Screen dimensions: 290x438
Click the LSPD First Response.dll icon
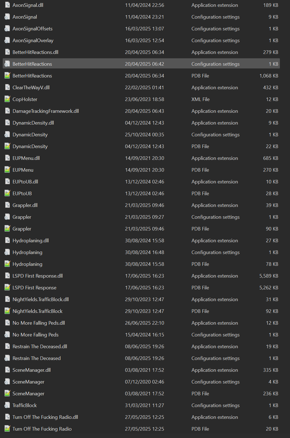tap(7, 276)
